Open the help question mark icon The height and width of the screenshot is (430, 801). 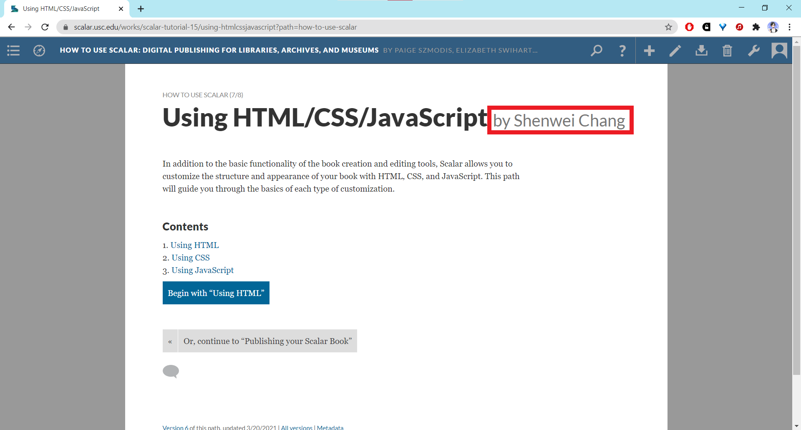(622, 51)
